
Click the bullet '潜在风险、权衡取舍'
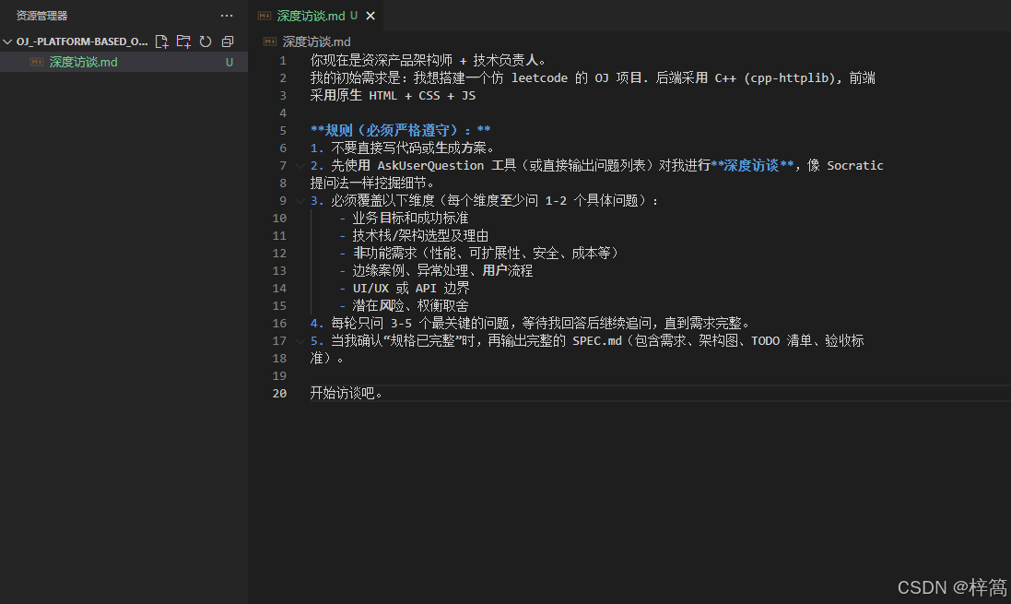pyautogui.click(x=410, y=305)
